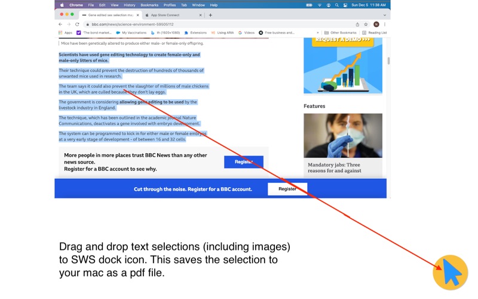Open the Help menu
This screenshot has width=478, height=299.
[x=214, y=5]
